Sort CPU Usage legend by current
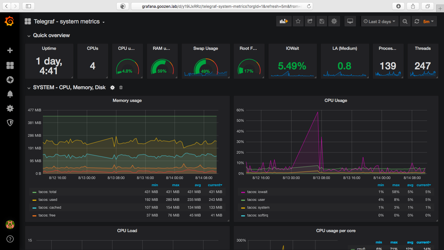The width and height of the screenshot is (444, 250). 424,185
